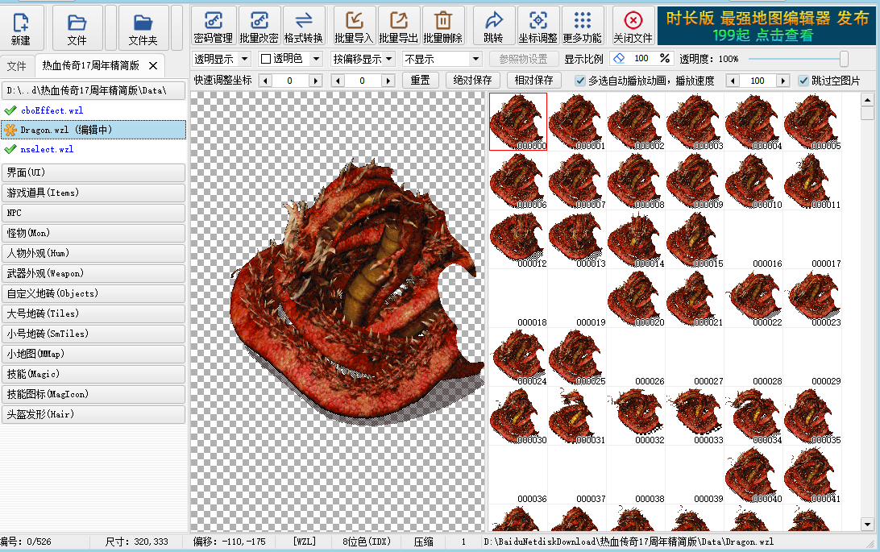Toggle 多选自动播放动画 checkbox
Image resolution: width=880 pixels, height=552 pixels.
(x=580, y=81)
